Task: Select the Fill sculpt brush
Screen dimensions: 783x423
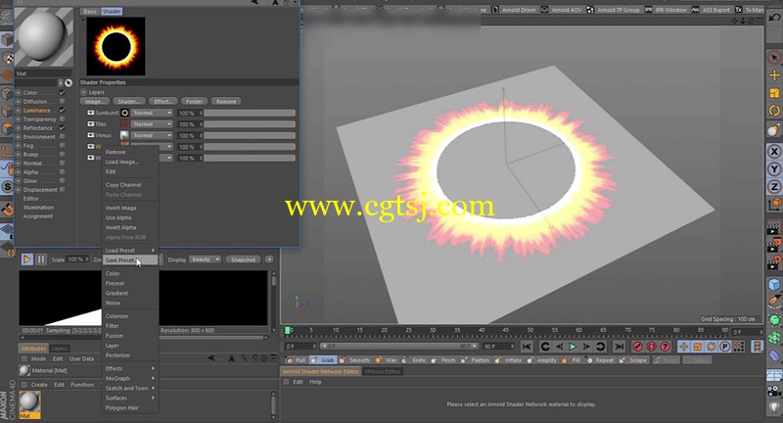Action: (x=571, y=360)
